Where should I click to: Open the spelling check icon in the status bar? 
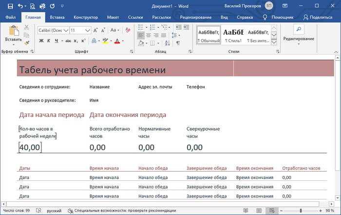coord(38,211)
